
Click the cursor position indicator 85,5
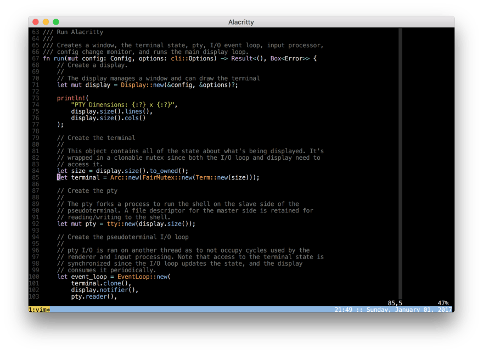coord(395,302)
